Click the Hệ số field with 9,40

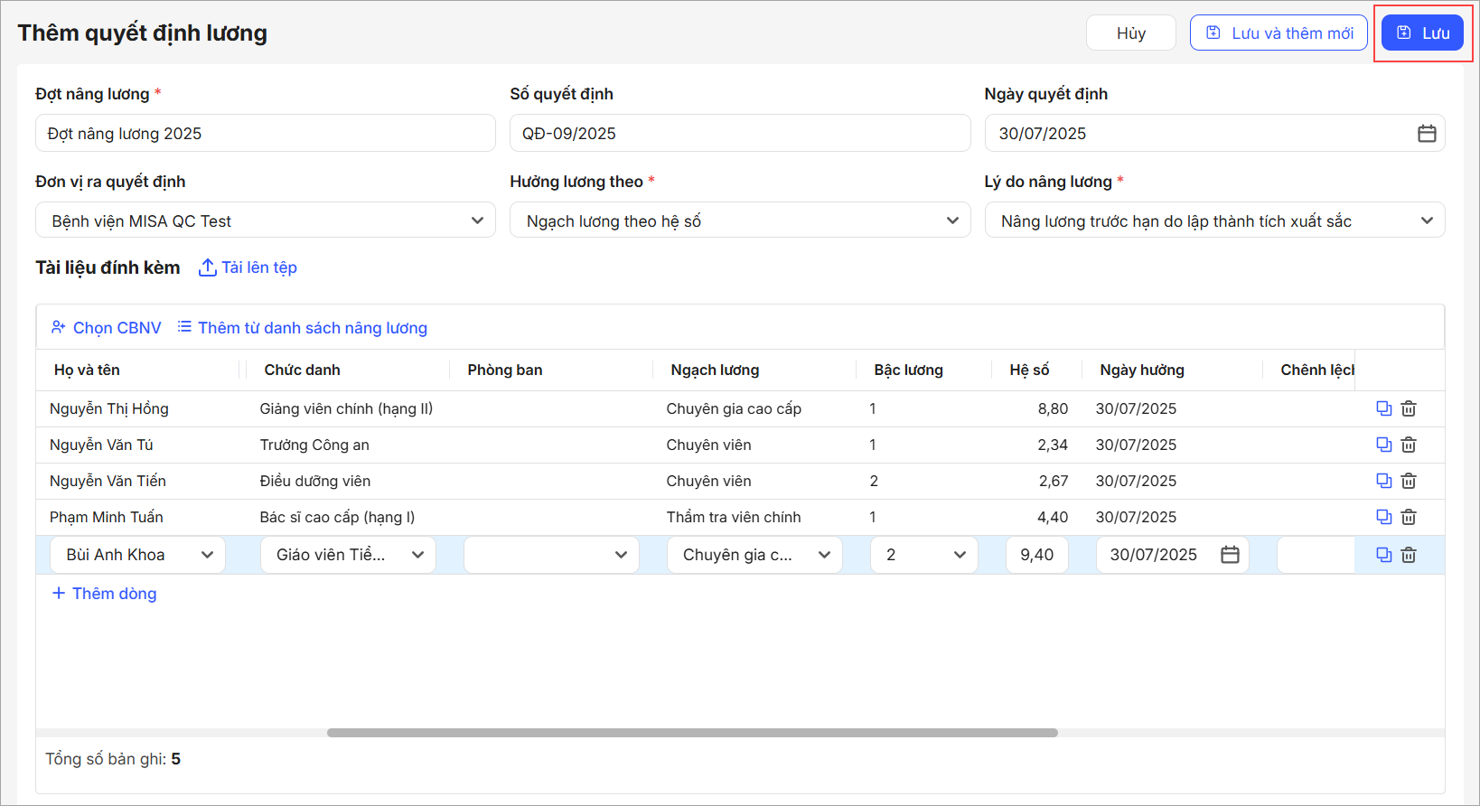(1037, 555)
